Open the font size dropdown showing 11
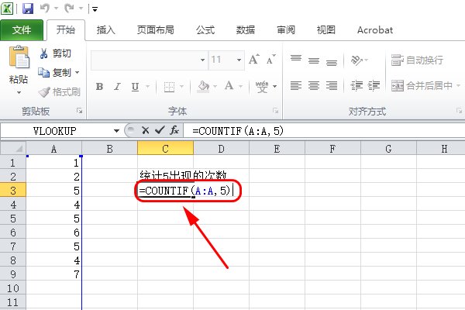The image size is (465, 310). (x=239, y=60)
